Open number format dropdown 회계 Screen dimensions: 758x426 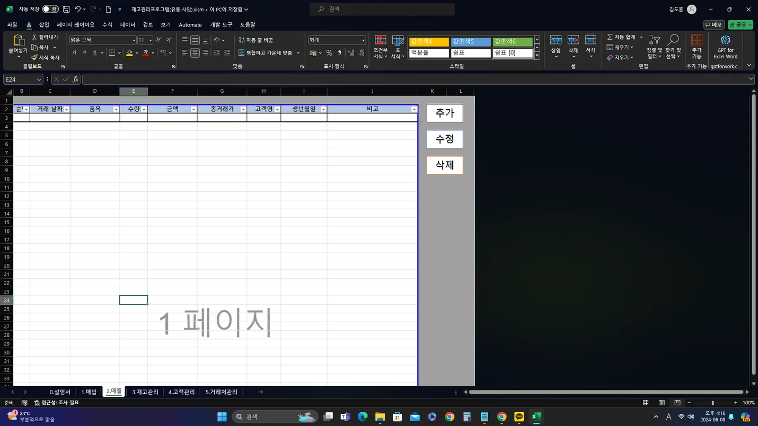click(363, 40)
